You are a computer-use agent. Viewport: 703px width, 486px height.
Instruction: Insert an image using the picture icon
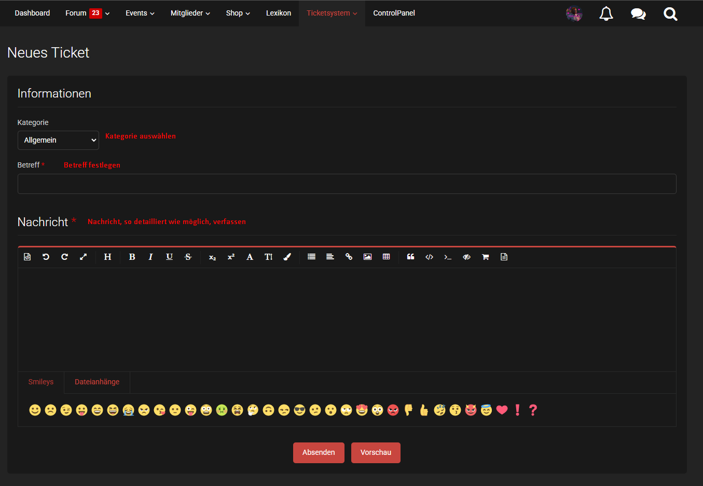[367, 257]
